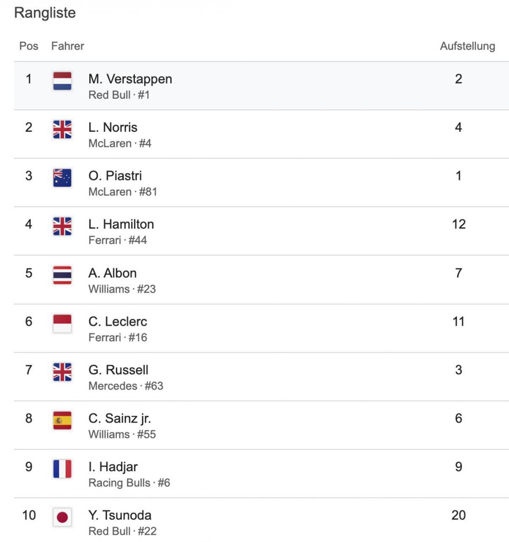Click the Netherlands flag beside Verstappen

pyautogui.click(x=62, y=81)
